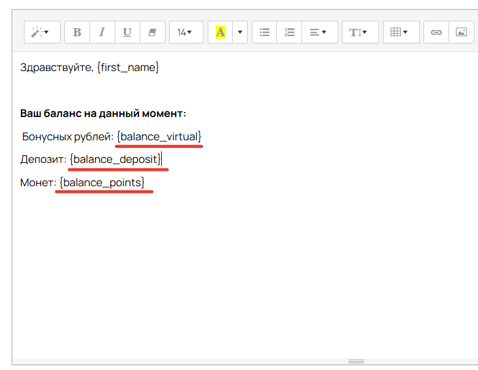Click the insert picture icon
Image resolution: width=478 pixels, height=370 pixels.
pos(461,32)
